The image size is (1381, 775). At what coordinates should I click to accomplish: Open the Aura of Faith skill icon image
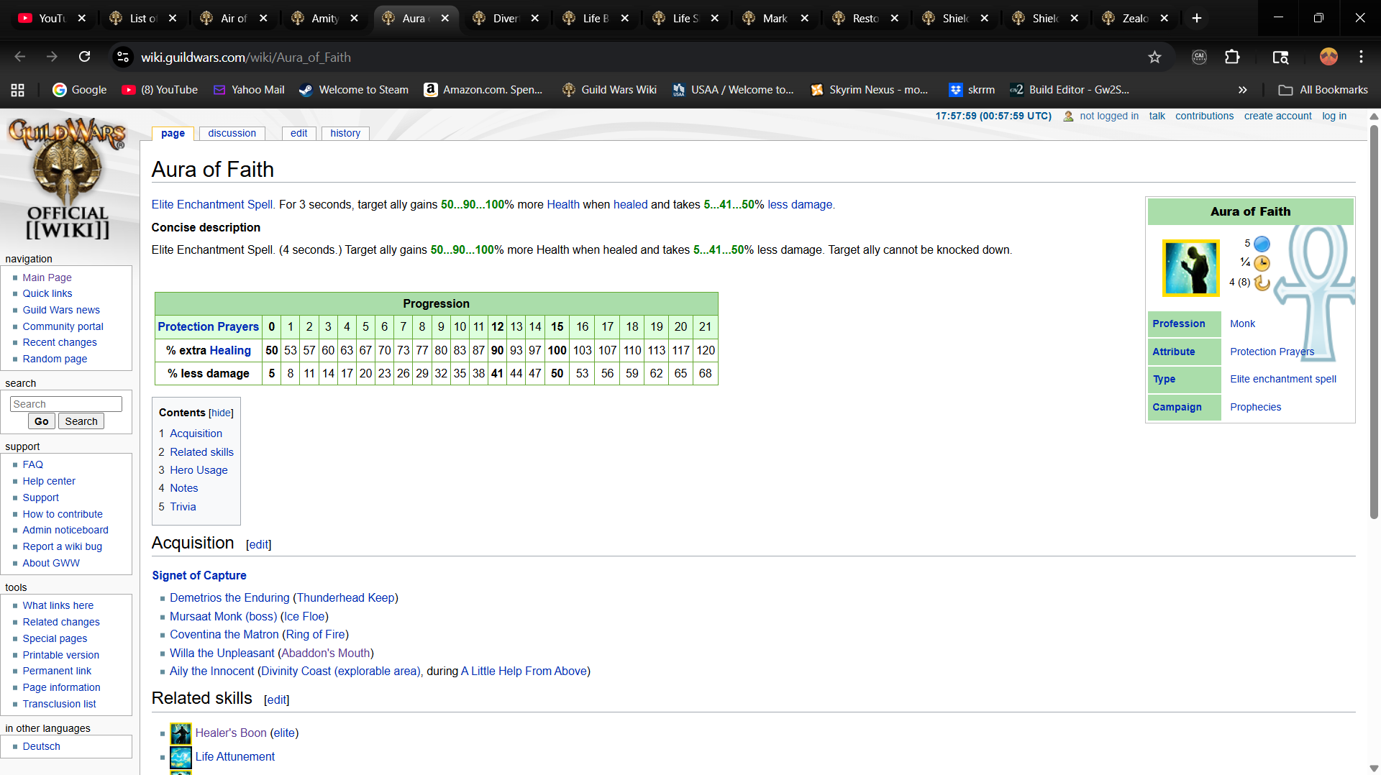1190,268
